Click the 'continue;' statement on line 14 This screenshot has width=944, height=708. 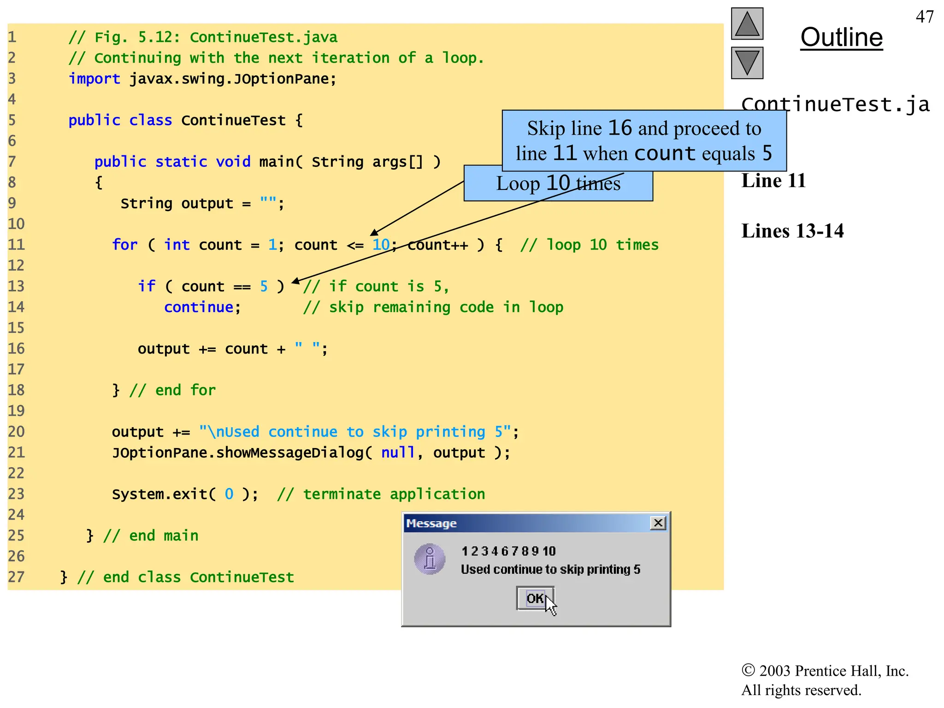coord(202,307)
